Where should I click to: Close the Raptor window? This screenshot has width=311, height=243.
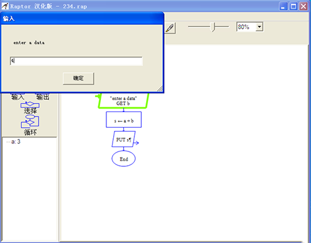(304, 6)
